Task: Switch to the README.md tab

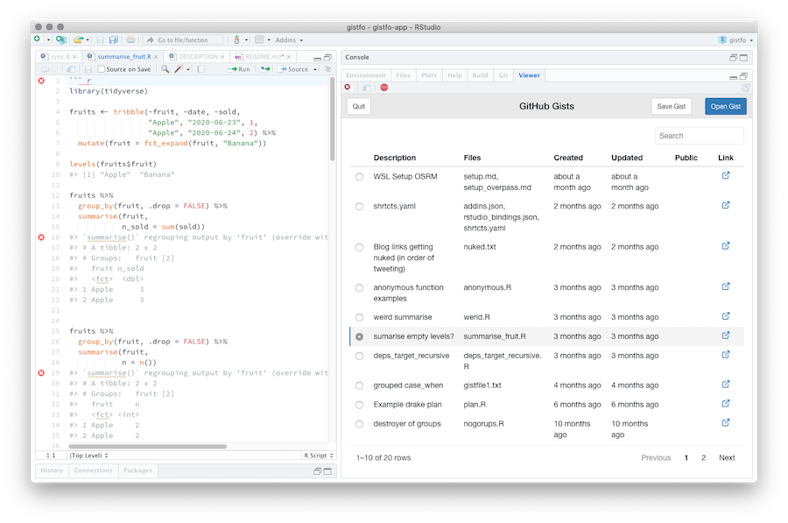Action: 263,57
